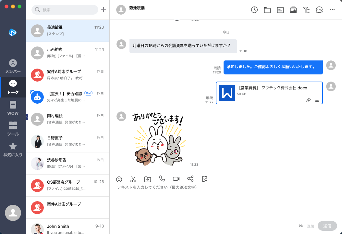Start a voice call with phone icon
Screen dimensions: 342x234
click(x=162, y=179)
